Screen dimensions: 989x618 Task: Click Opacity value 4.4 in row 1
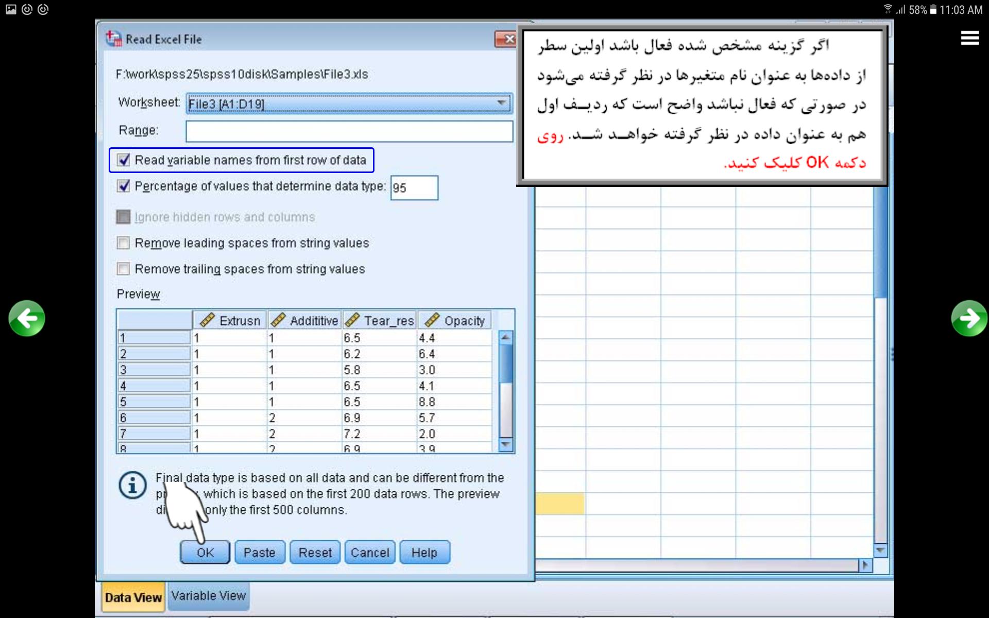(x=454, y=338)
